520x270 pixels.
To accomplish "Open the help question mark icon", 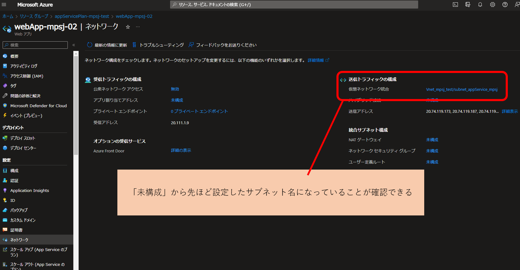I will point(505,5).
